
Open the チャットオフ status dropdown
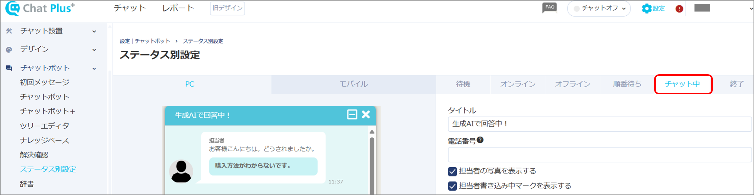(599, 8)
